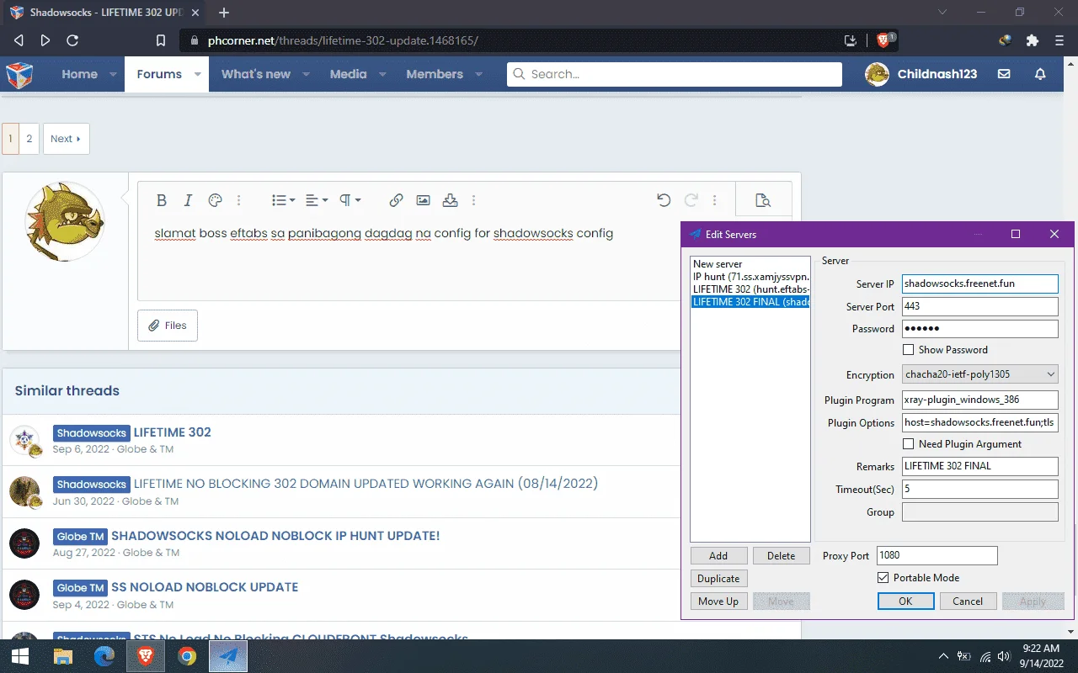Open the Forums tab
Screen dimensions: 1078x673
[159, 74]
